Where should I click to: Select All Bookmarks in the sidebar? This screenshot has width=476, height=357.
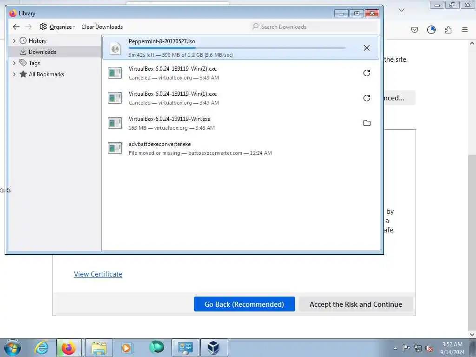point(46,74)
